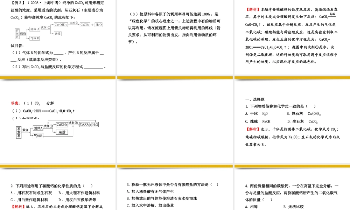Select option 'D. 生石灰 CaCO3'
This screenshot has height=210, width=350.
tap(302, 121)
